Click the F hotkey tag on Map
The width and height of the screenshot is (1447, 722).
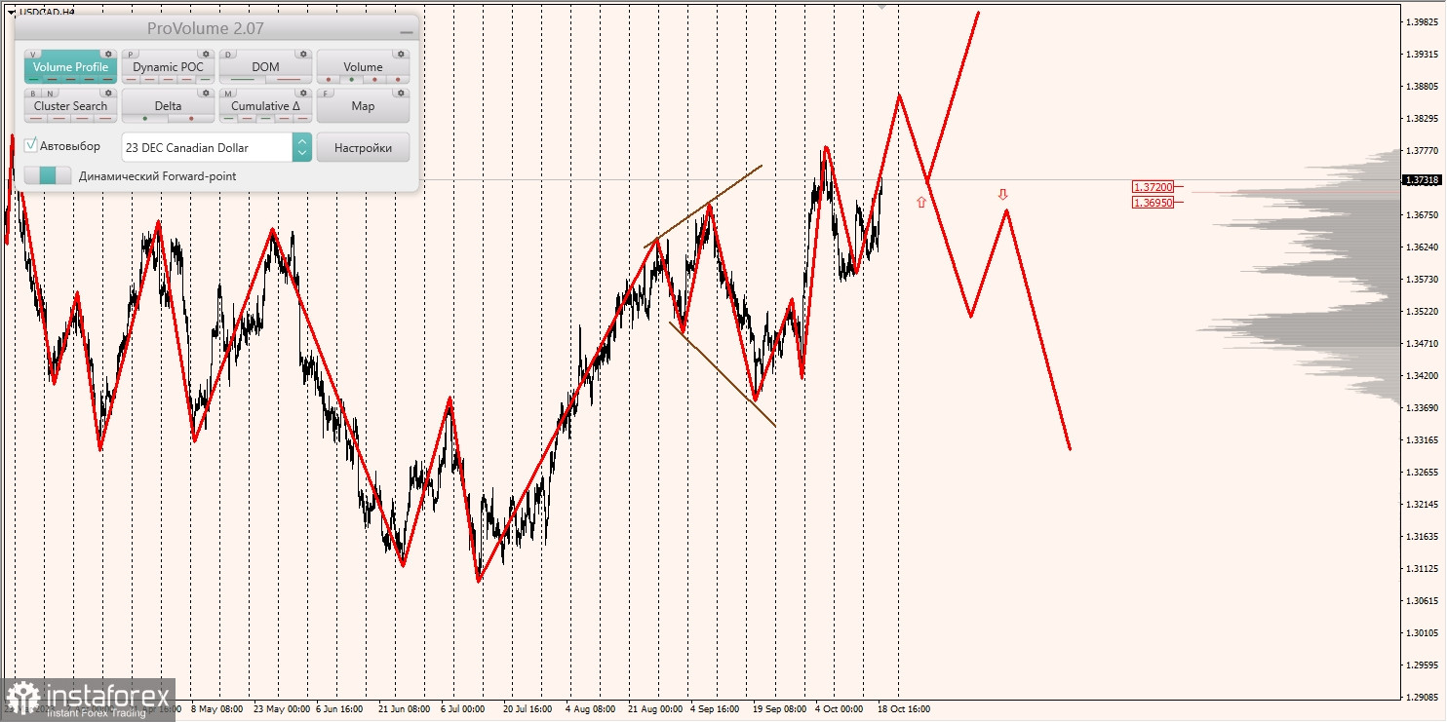coord(326,94)
